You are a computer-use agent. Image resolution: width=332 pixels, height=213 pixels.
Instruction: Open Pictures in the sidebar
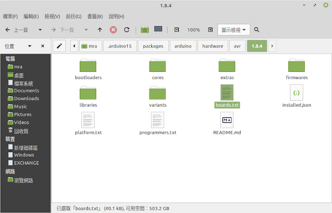point(19,115)
